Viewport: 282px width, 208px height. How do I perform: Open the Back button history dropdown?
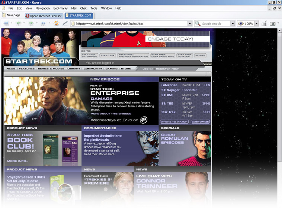[x=24, y=23]
